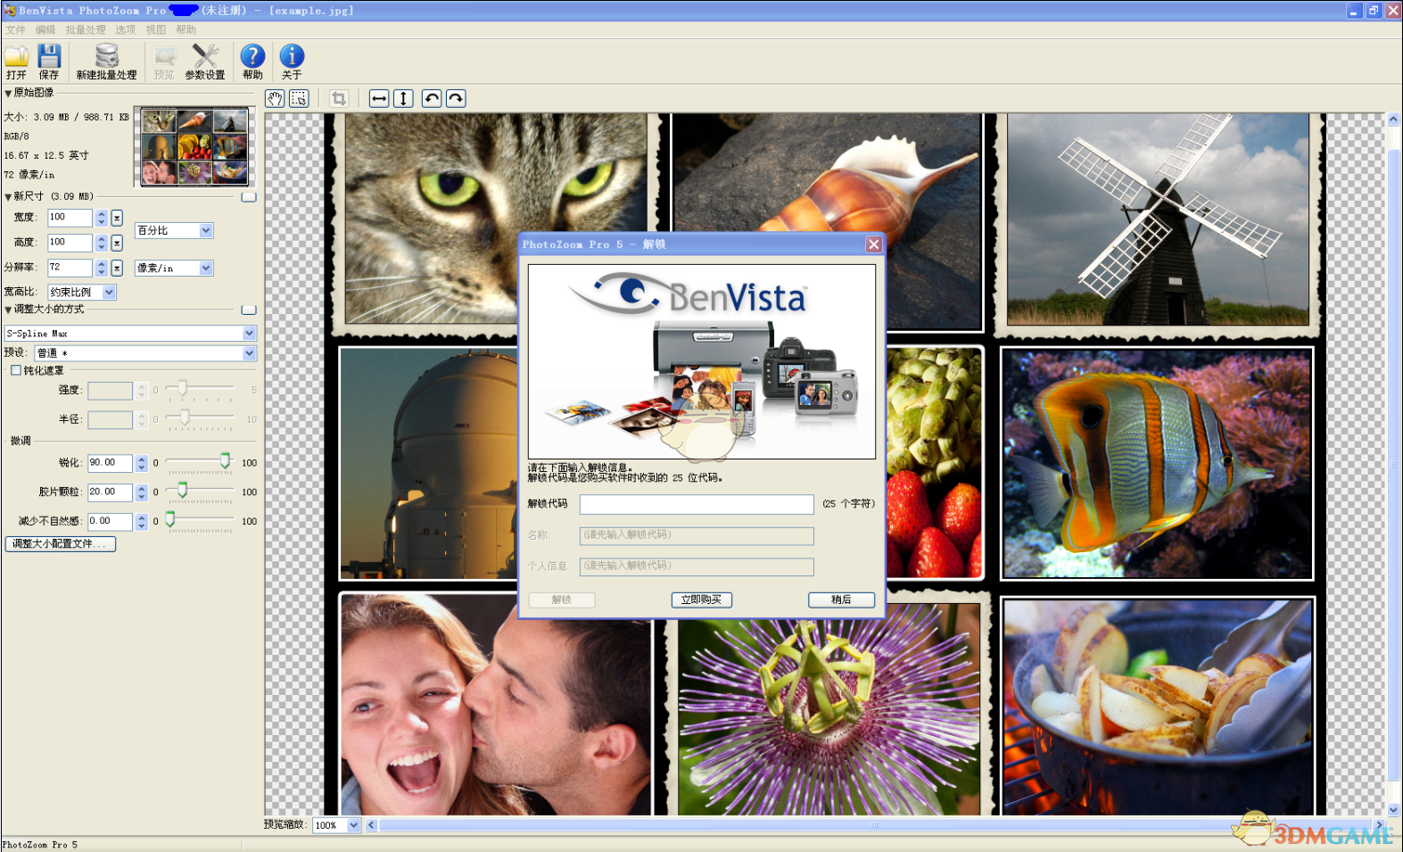Image resolution: width=1403 pixels, height=852 pixels.
Task: Click the 稍后 button
Action: click(841, 600)
